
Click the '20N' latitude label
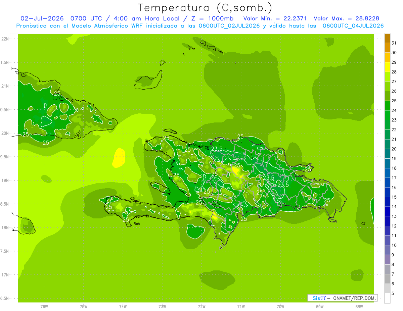pyautogui.click(x=5, y=133)
